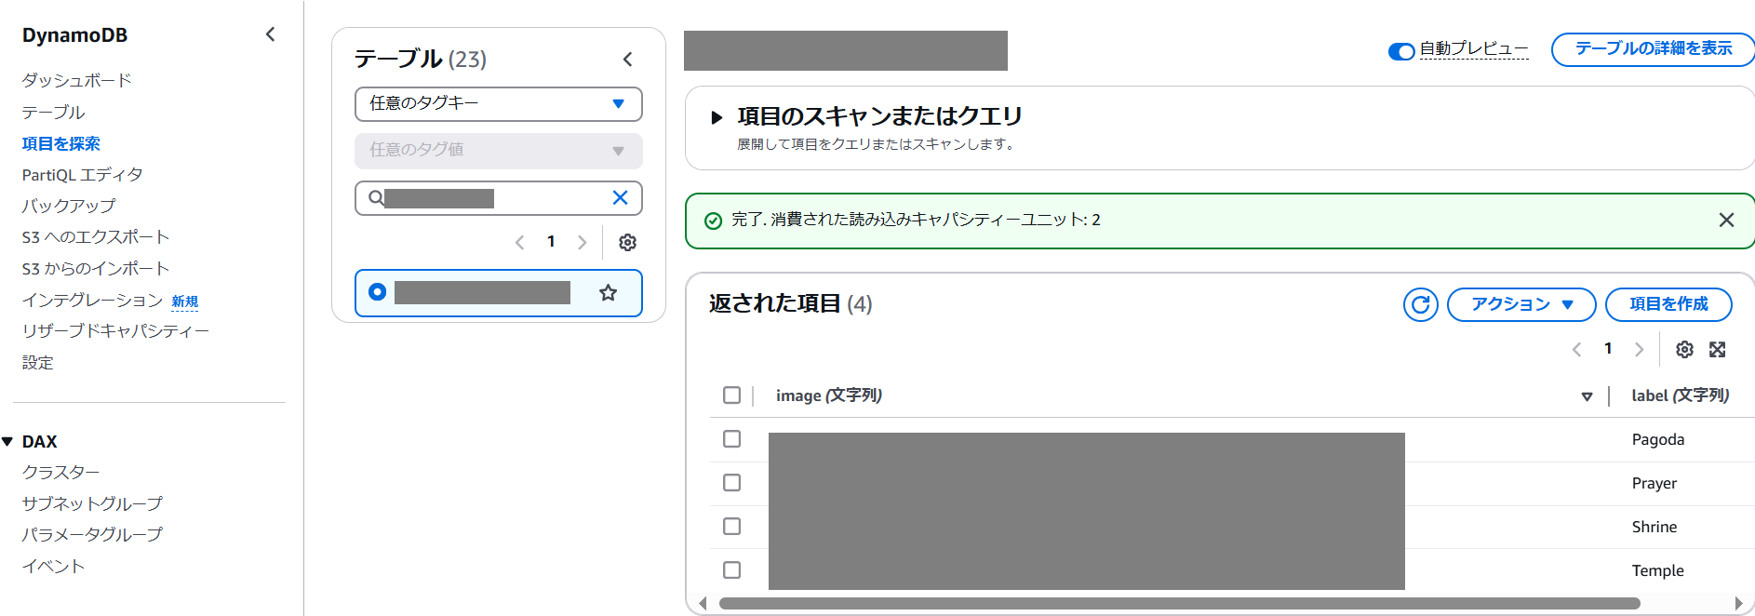Click the items table horizontal scrollbar

click(1179, 603)
